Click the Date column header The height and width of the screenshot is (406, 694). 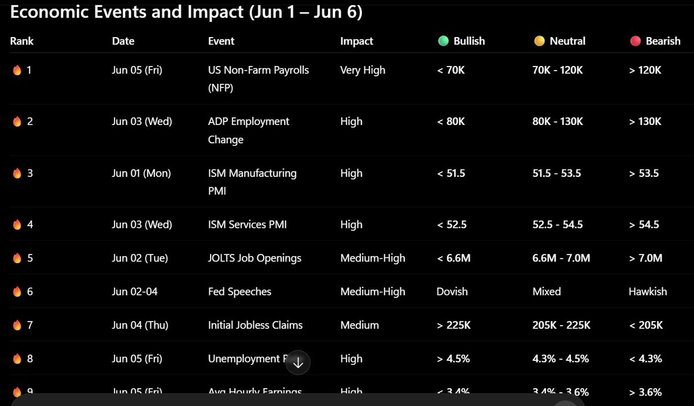(123, 41)
